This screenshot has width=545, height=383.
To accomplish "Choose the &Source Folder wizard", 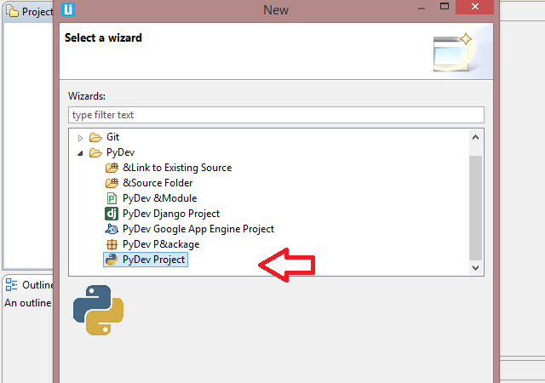I will 158,183.
